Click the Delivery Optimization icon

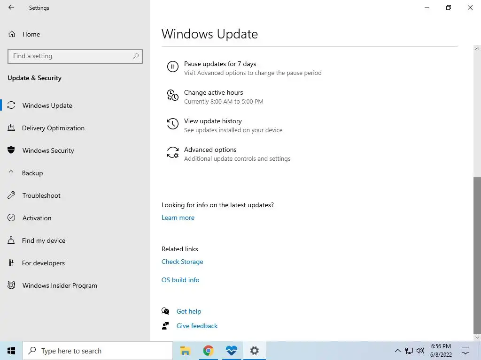11,127
